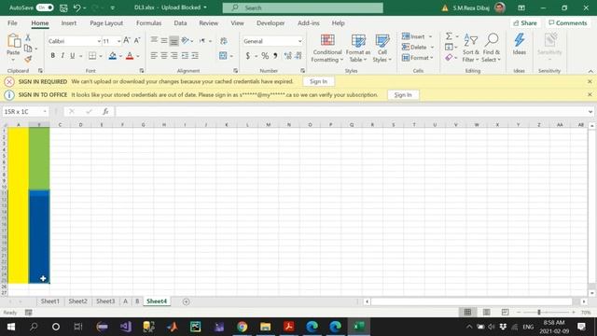The width and height of the screenshot is (597, 336).
Task: Open the Data tab
Action: coord(180,23)
